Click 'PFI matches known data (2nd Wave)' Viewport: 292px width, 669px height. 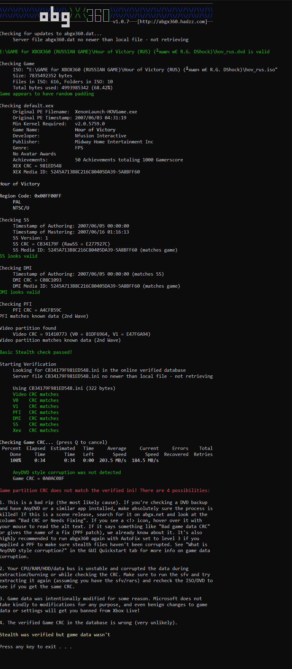pos(44,316)
